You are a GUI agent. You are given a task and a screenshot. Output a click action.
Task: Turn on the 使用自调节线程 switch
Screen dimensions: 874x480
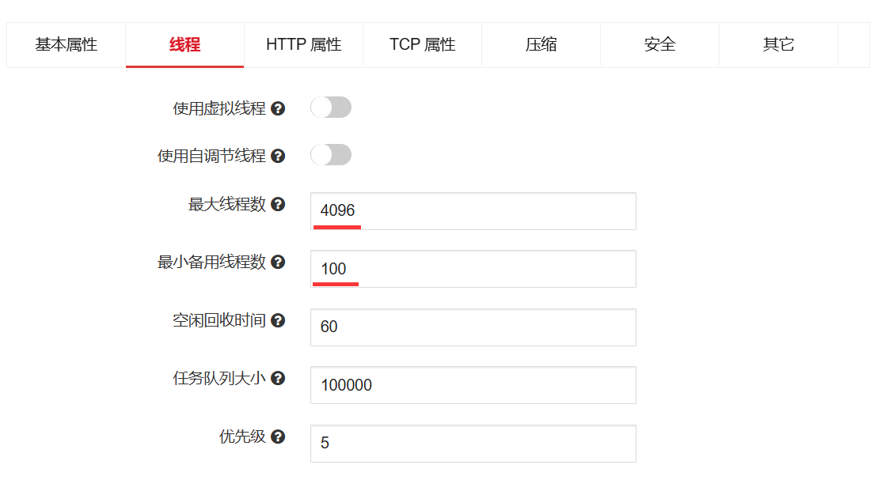coord(331,155)
